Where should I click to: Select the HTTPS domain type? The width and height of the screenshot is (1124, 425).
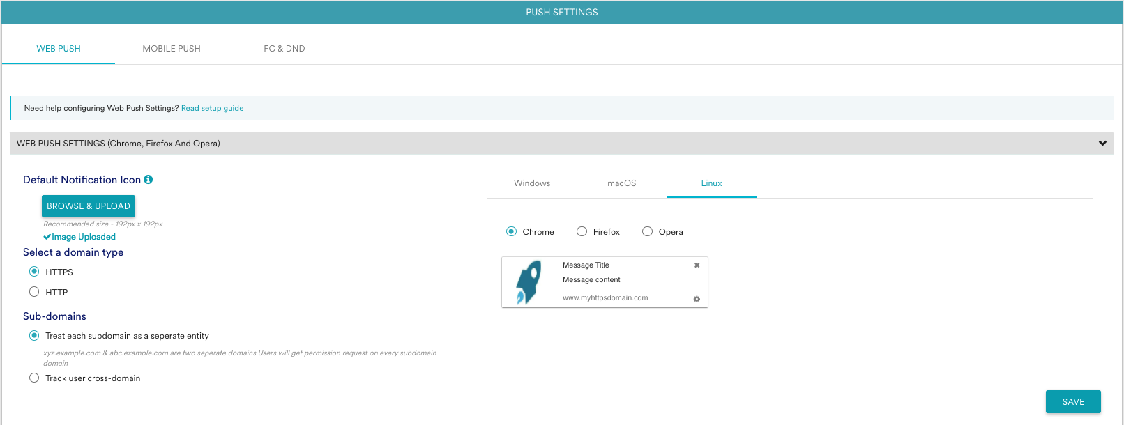coord(34,272)
